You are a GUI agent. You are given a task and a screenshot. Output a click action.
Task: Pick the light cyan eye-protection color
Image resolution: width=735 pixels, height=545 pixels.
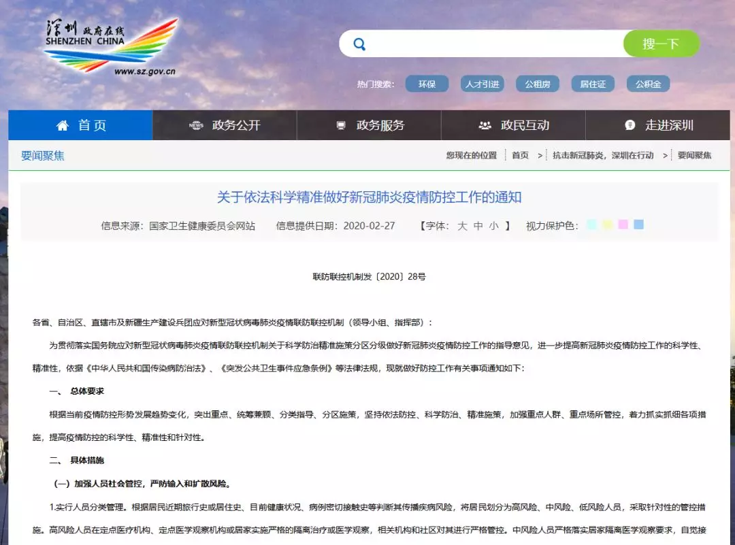[592, 225]
